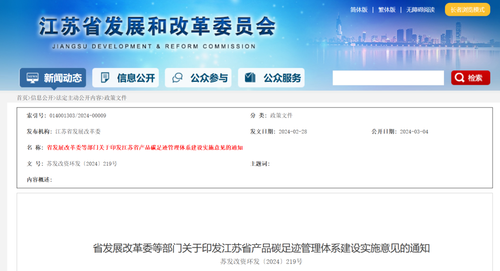Viewport: 500px width, 271px height.
Task: Open 无障碍阅读 accessibility reading mode
Action: 420,9
